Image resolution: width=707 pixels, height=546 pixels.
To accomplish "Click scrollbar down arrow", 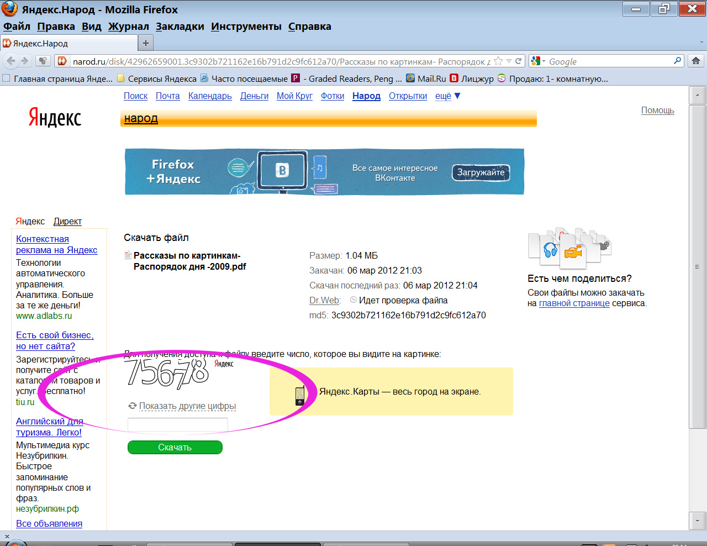I will tap(697, 521).
